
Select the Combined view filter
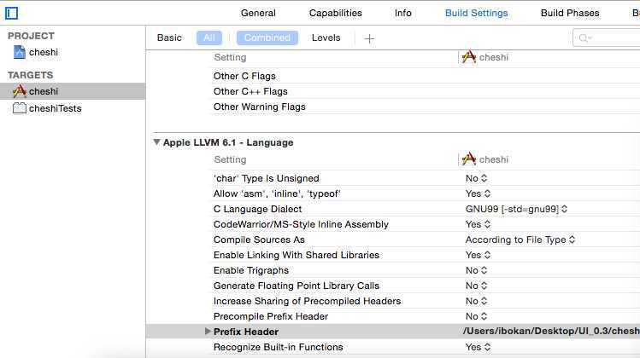point(267,38)
